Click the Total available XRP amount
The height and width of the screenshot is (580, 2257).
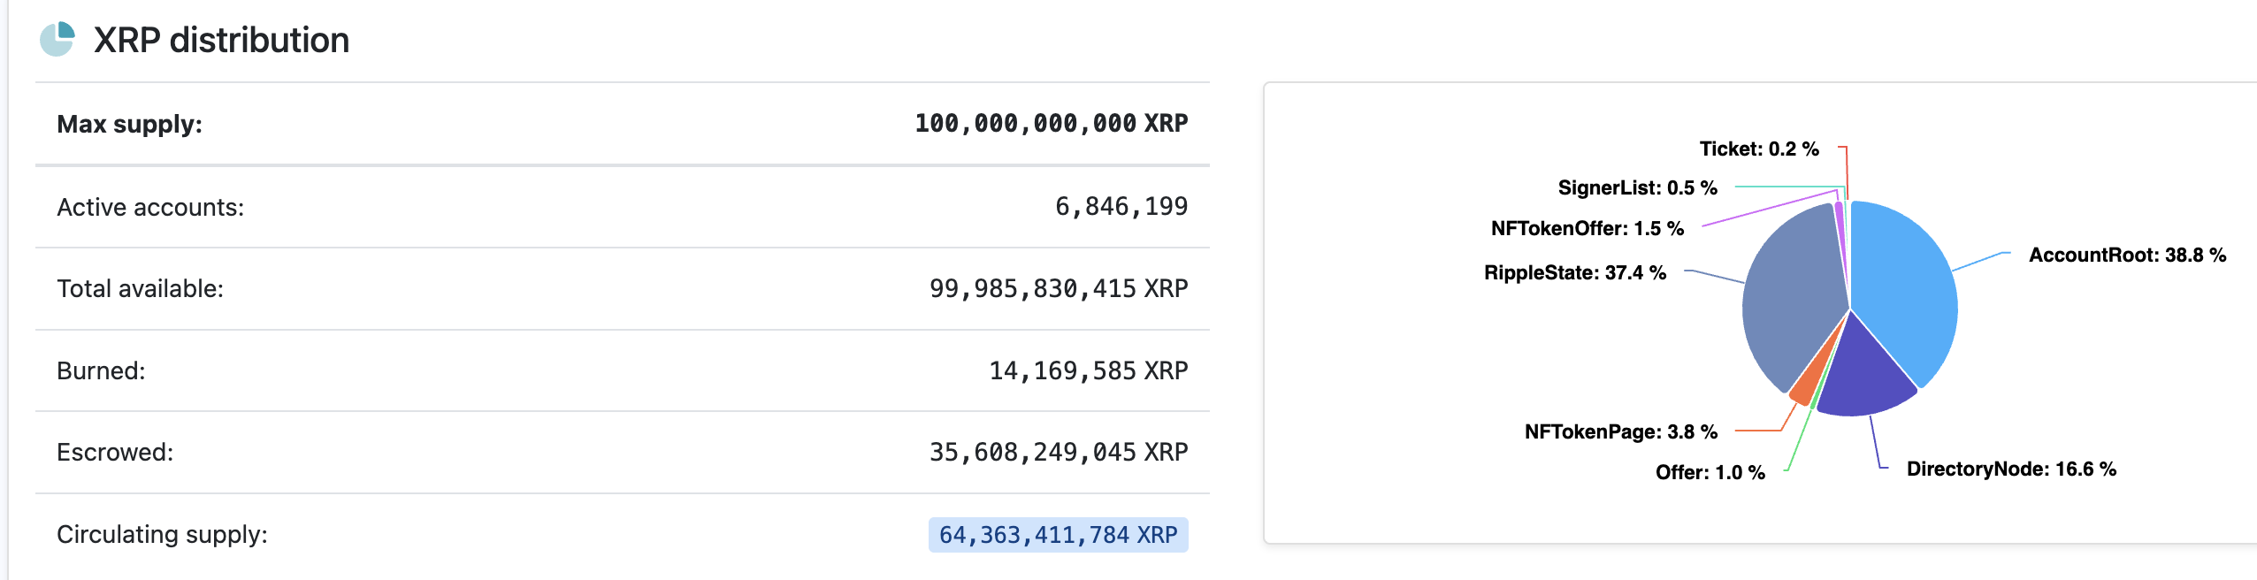(1059, 289)
